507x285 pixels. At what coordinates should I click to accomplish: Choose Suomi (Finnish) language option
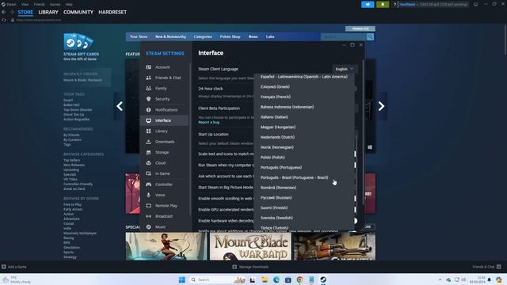[x=274, y=207]
